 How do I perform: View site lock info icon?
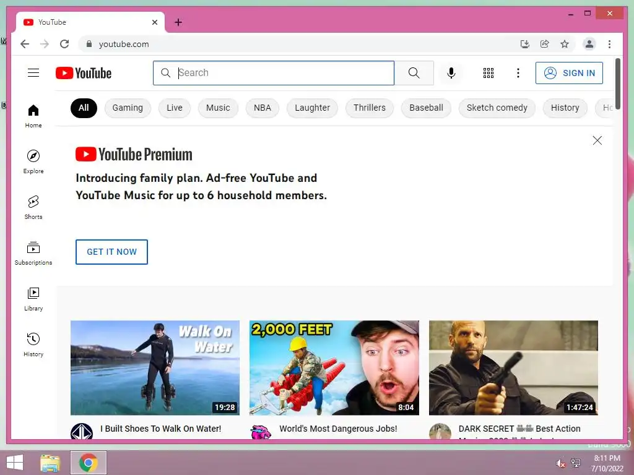pos(89,44)
